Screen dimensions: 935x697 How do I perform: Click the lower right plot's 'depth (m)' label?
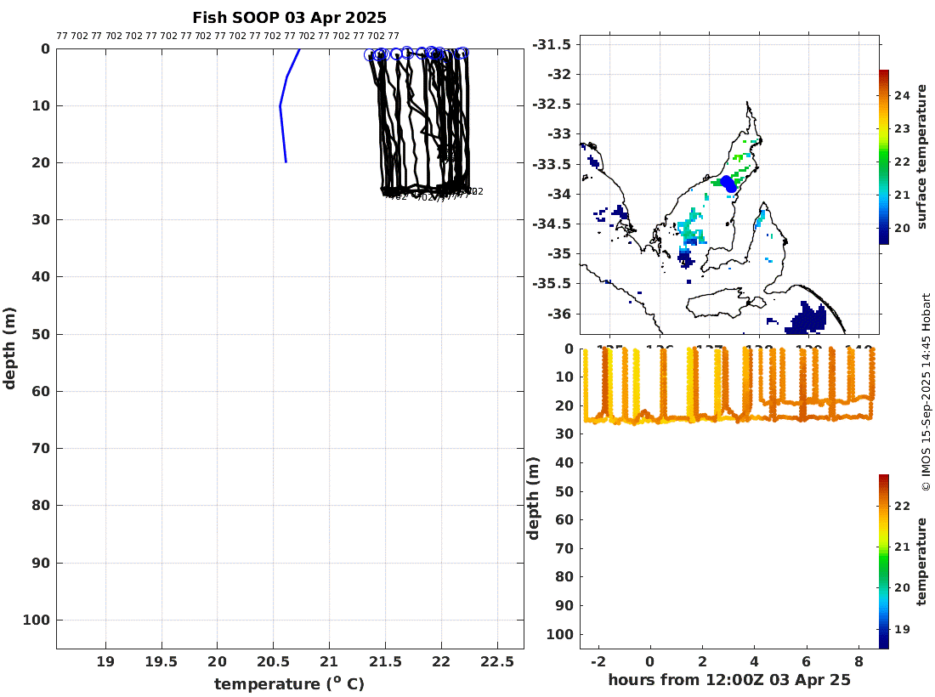[x=533, y=498]
